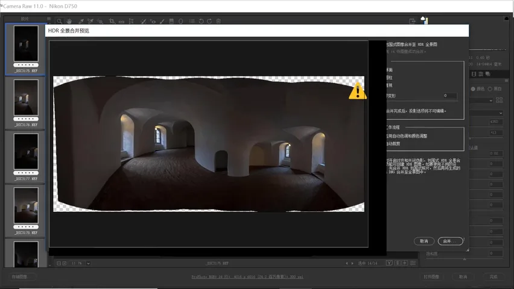The width and height of the screenshot is (514, 289).
Task: Select the Radial Filter tool
Action: click(x=180, y=21)
